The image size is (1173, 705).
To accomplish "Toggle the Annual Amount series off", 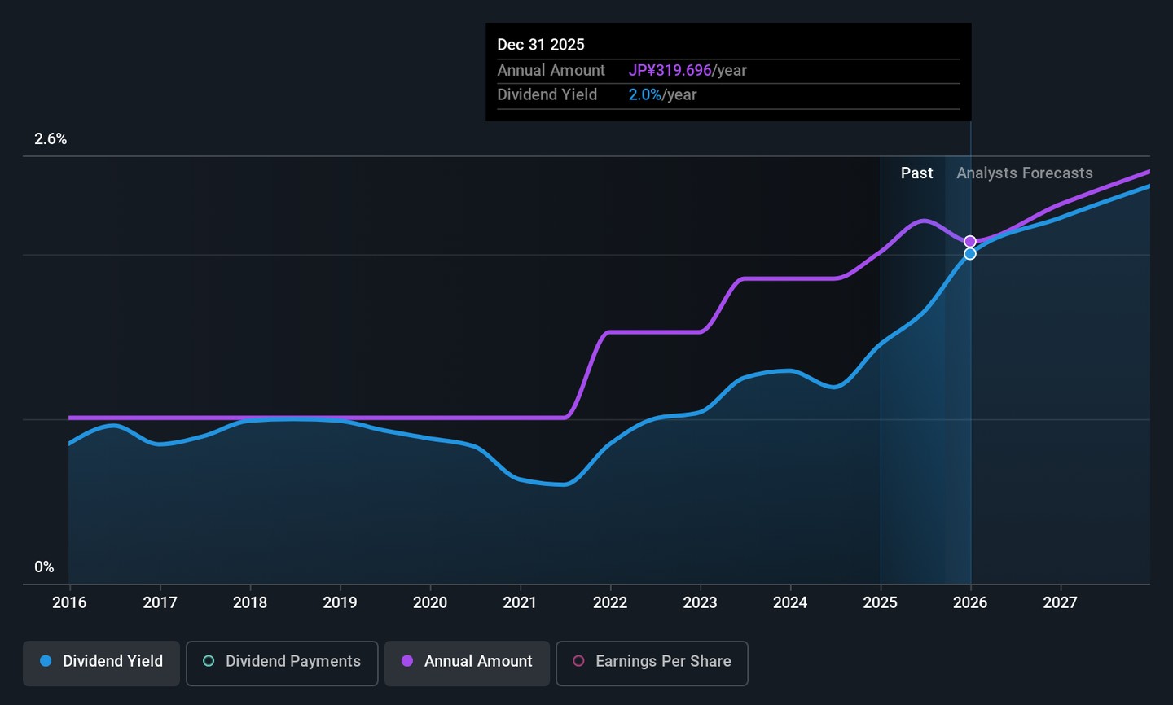I will click(467, 662).
